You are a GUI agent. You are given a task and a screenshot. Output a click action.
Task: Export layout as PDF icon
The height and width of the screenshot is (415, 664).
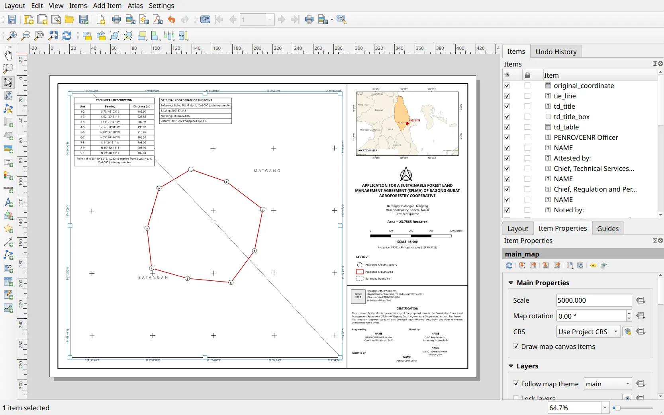tap(158, 20)
